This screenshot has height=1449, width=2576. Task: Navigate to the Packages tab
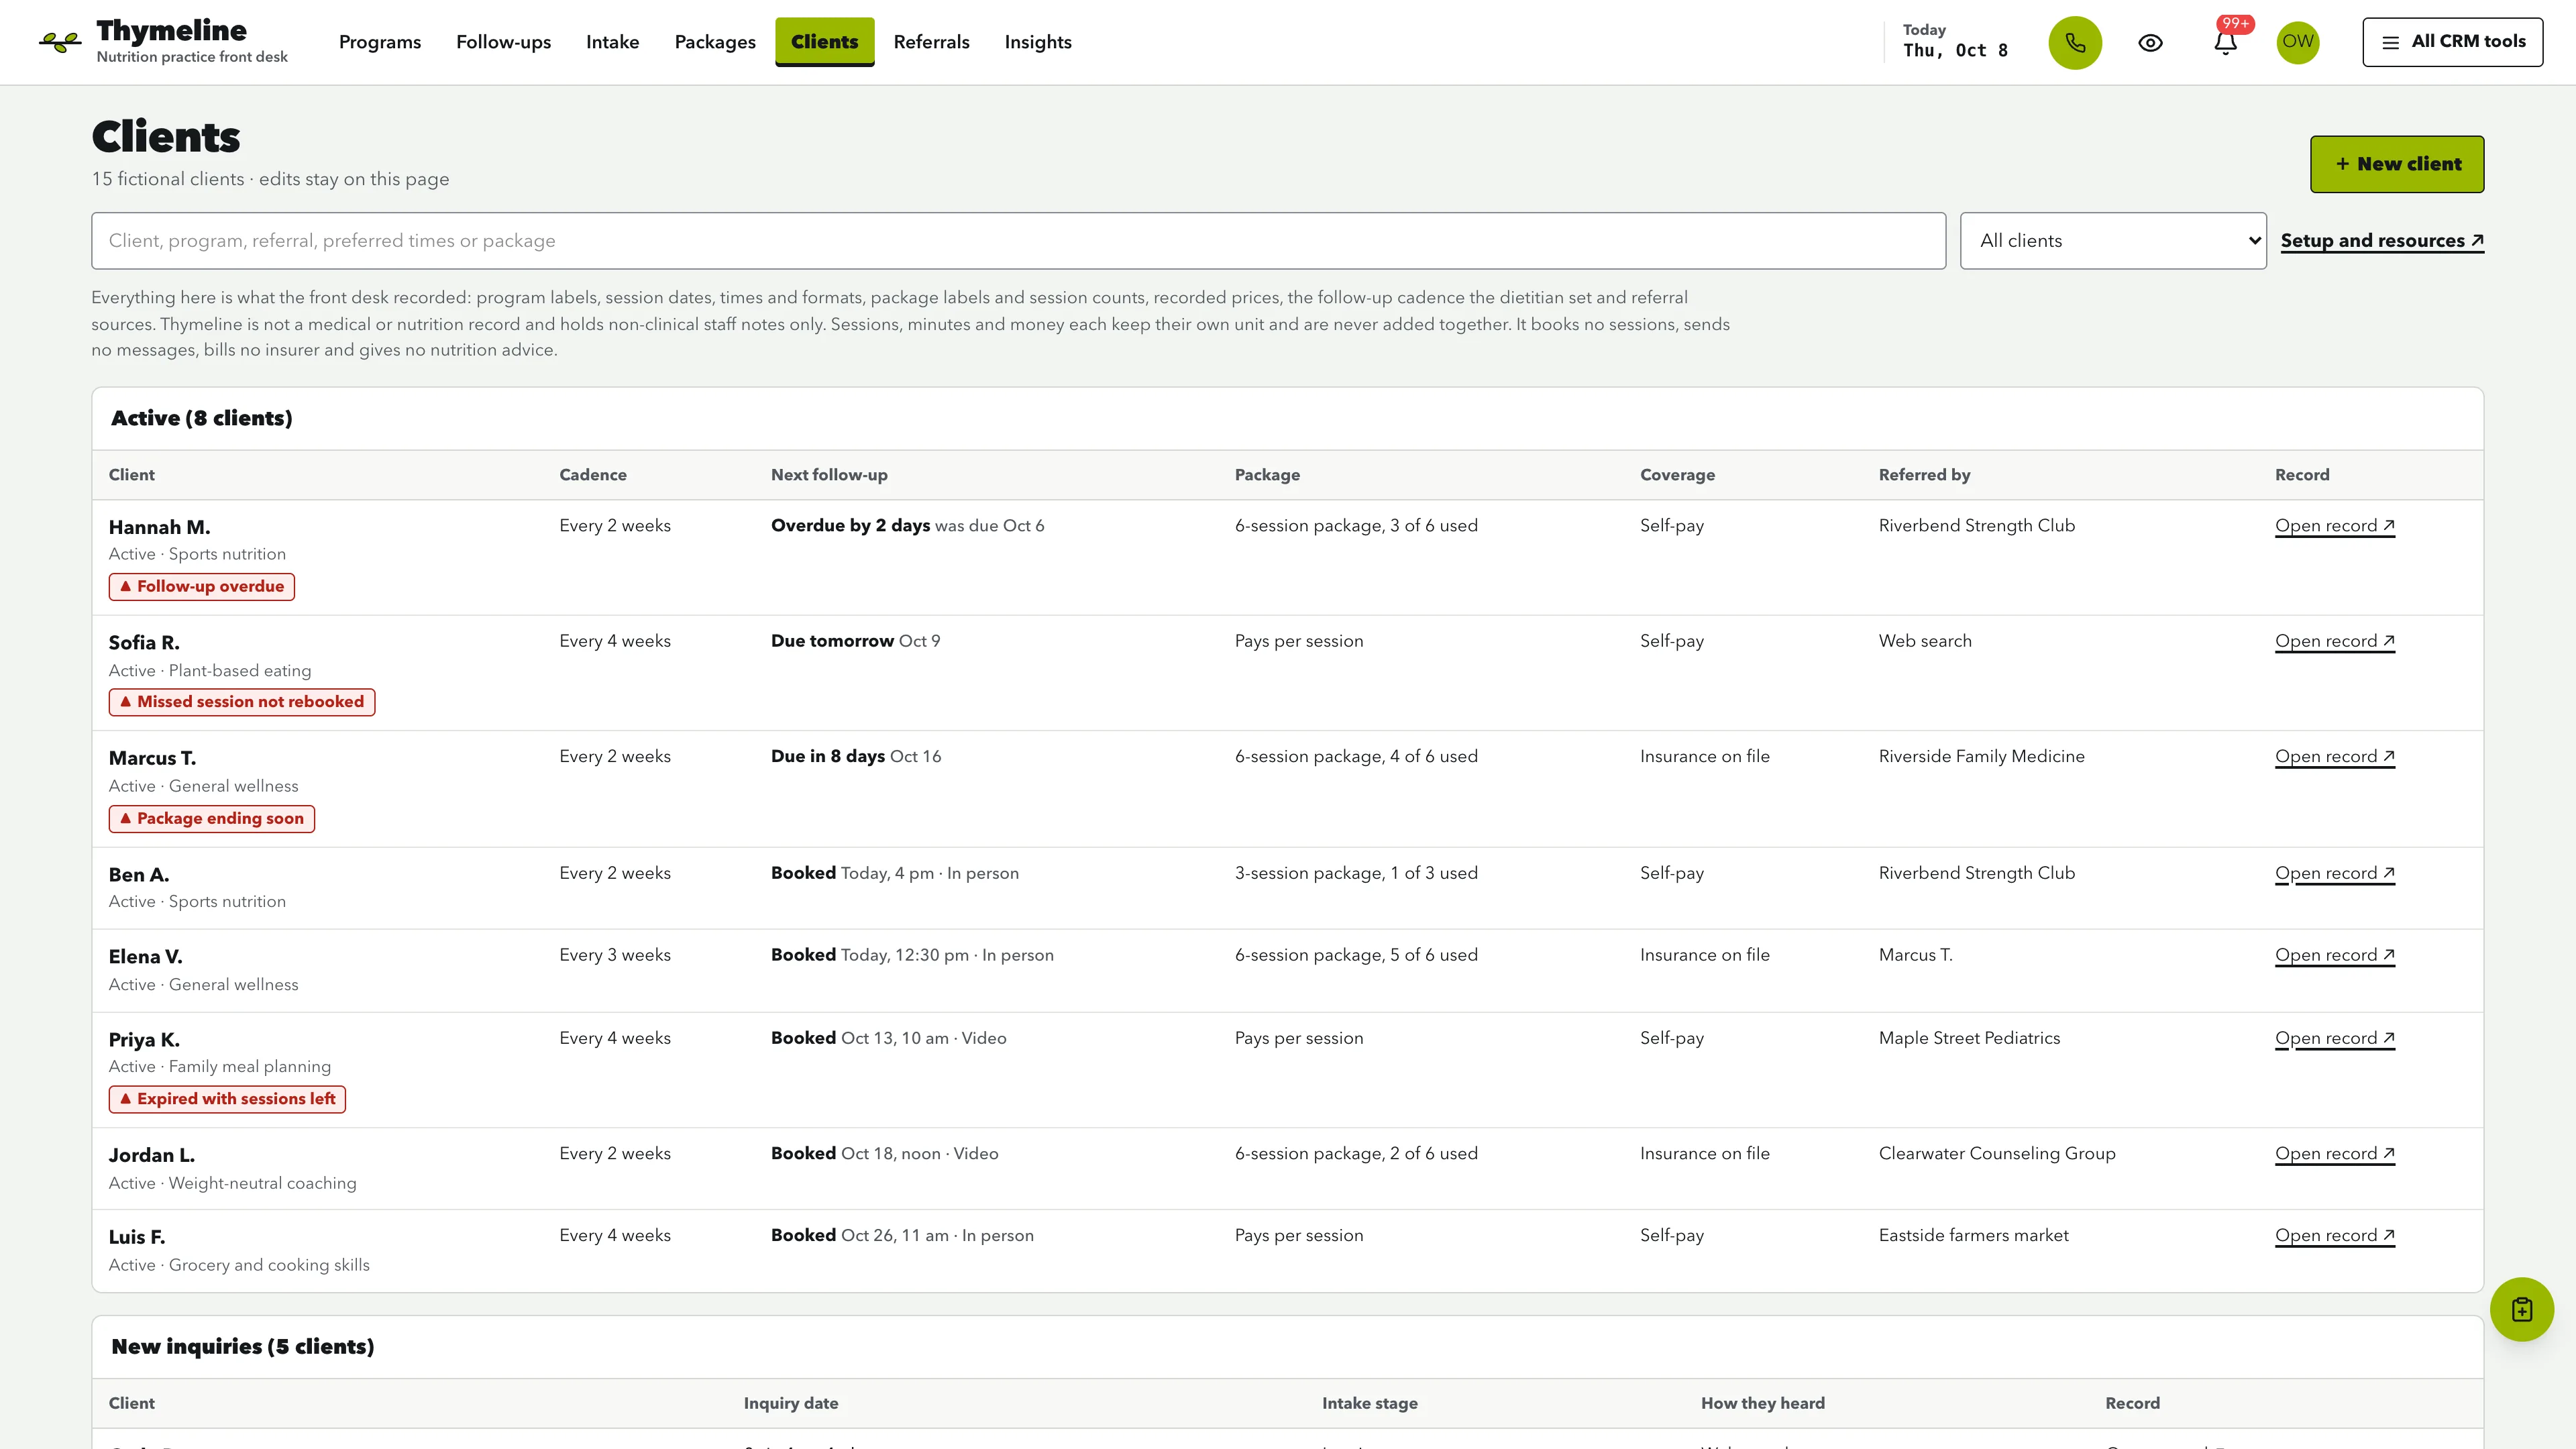pyautogui.click(x=715, y=42)
